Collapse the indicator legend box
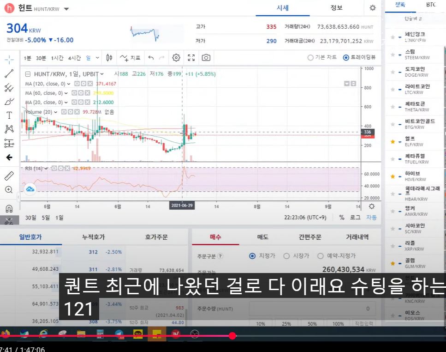 point(28,74)
